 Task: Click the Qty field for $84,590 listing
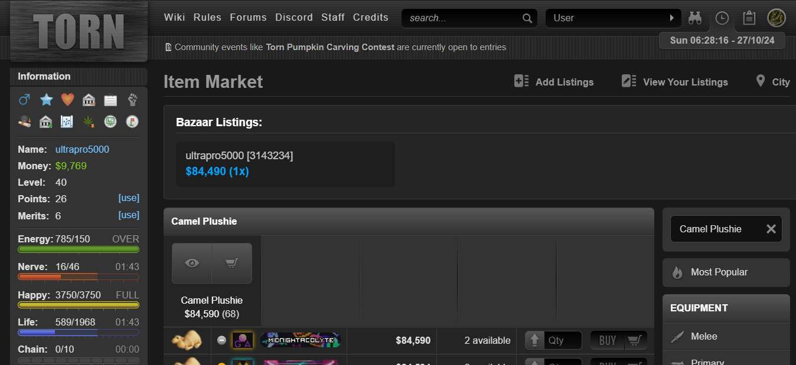(562, 340)
